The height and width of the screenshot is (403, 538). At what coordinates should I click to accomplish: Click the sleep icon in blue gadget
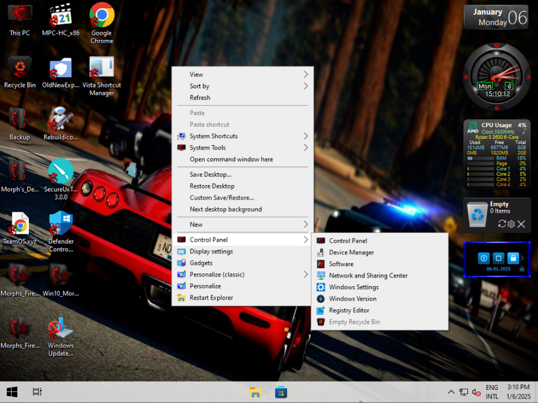pyautogui.click(x=498, y=258)
